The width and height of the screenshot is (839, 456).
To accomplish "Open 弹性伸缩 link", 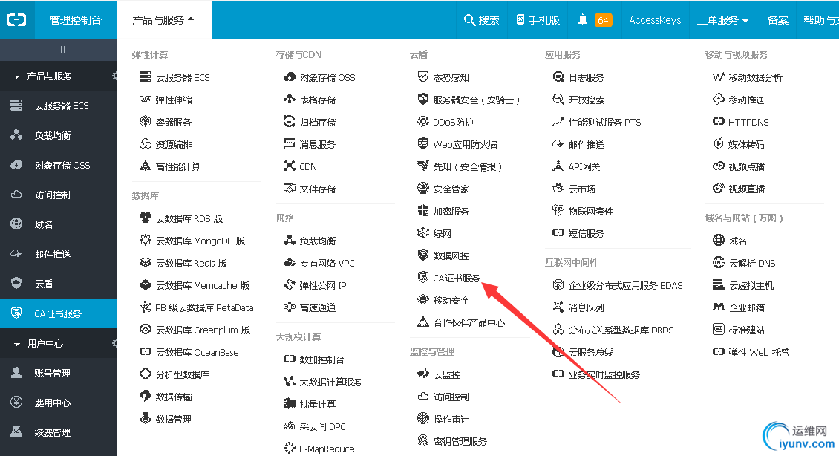I will tap(174, 100).
